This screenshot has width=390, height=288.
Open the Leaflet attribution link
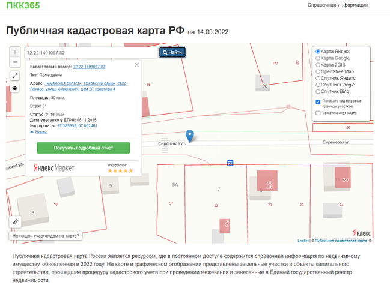pyautogui.click(x=303, y=241)
